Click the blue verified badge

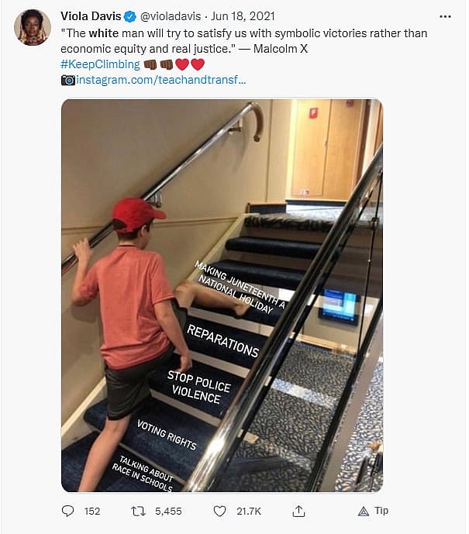(x=129, y=16)
